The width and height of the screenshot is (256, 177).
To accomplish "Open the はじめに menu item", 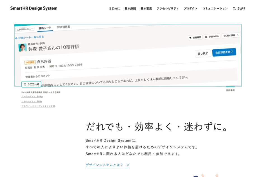I will click(x=114, y=8).
